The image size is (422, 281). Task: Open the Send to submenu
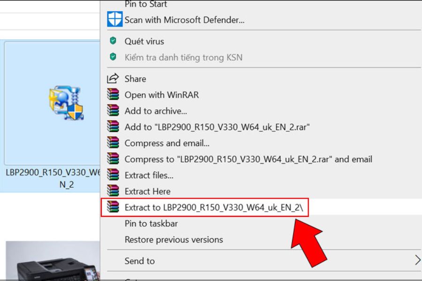click(x=139, y=261)
